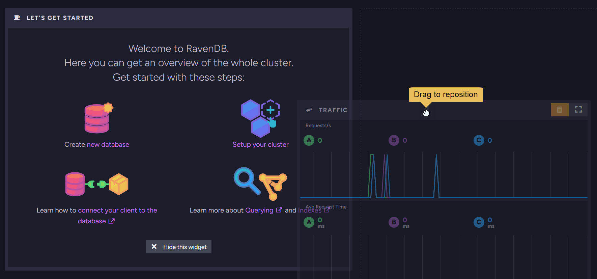Open the Querying documentation link
Screen dimensions: 597x279
point(259,210)
